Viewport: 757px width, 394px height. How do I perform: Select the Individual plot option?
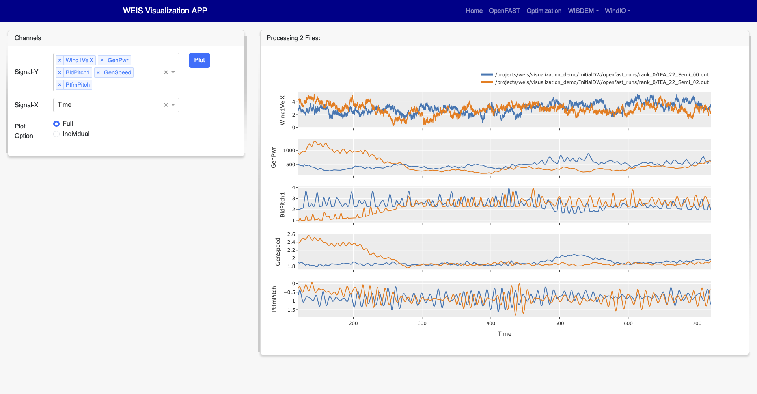[56, 134]
